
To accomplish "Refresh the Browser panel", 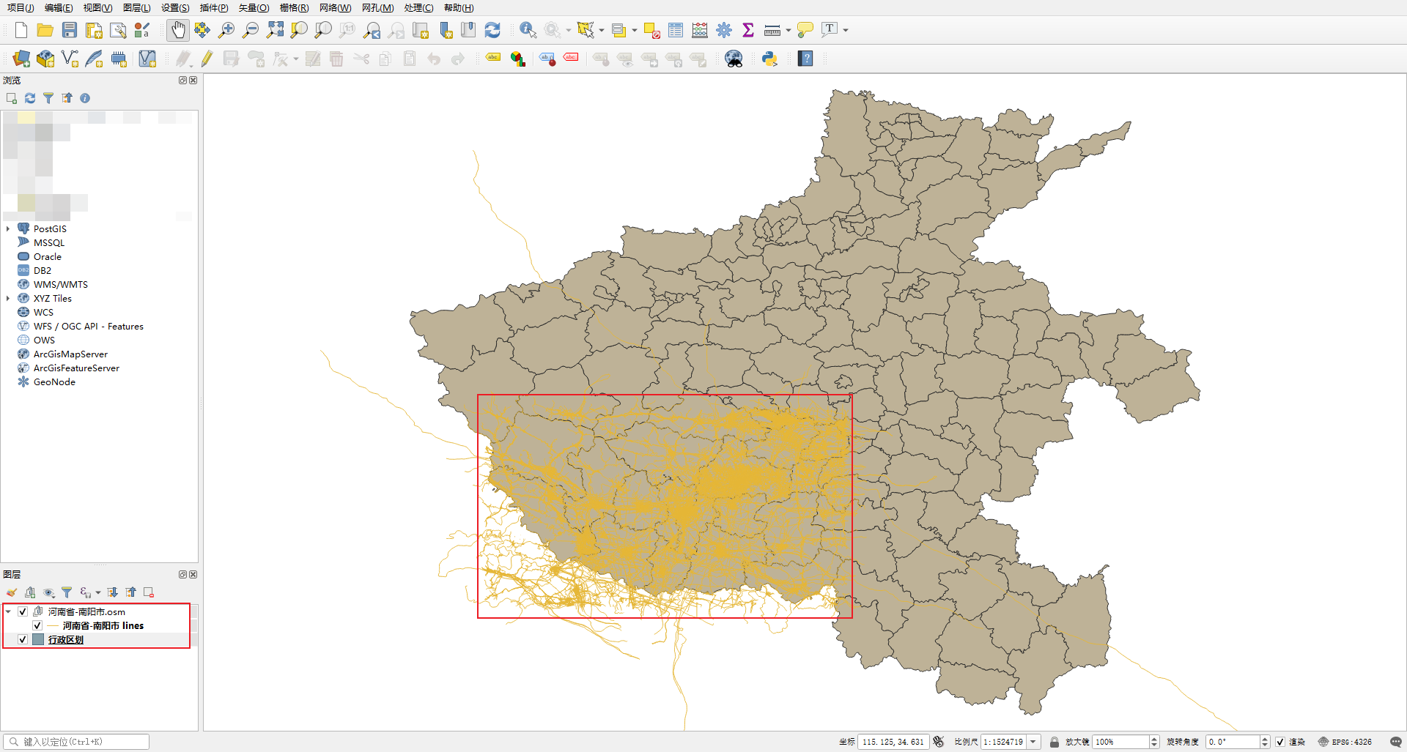I will click(x=30, y=98).
